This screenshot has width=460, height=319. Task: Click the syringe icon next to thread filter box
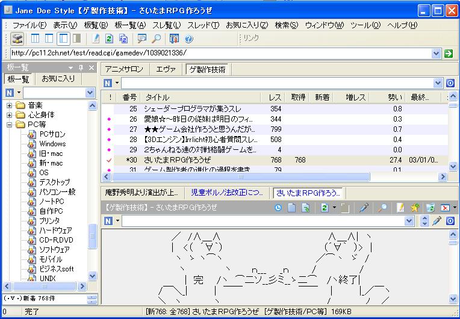[437, 221]
